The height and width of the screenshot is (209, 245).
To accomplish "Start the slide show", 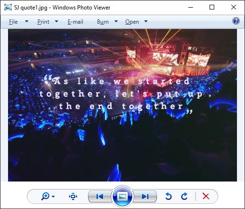I will [x=122, y=196].
